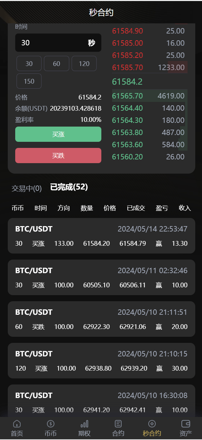The width and height of the screenshot is (202, 440).
Task: Switch to the 交易中(0) tab
Action: pyautogui.click(x=27, y=189)
